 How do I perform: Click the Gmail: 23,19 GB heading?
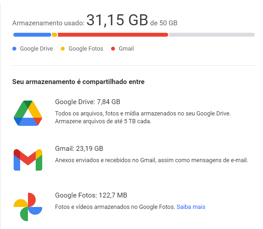(x=79, y=149)
